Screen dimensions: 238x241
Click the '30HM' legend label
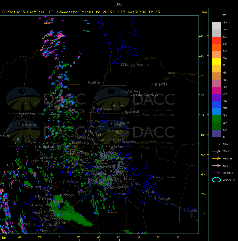[x=227, y=151]
